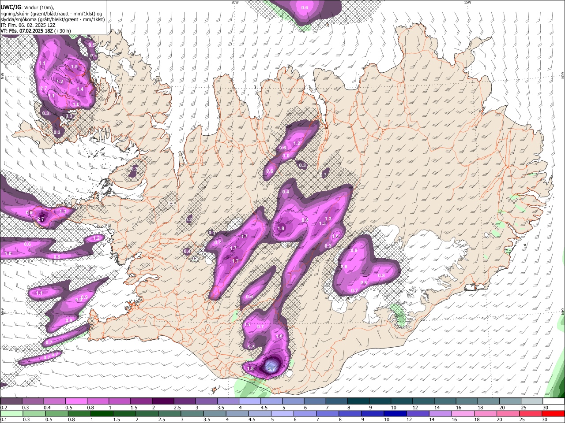This screenshot has height=423, width=565.
Task: Select the darkest green 1–1.5 swatch in lower legend
Action: 102,413
